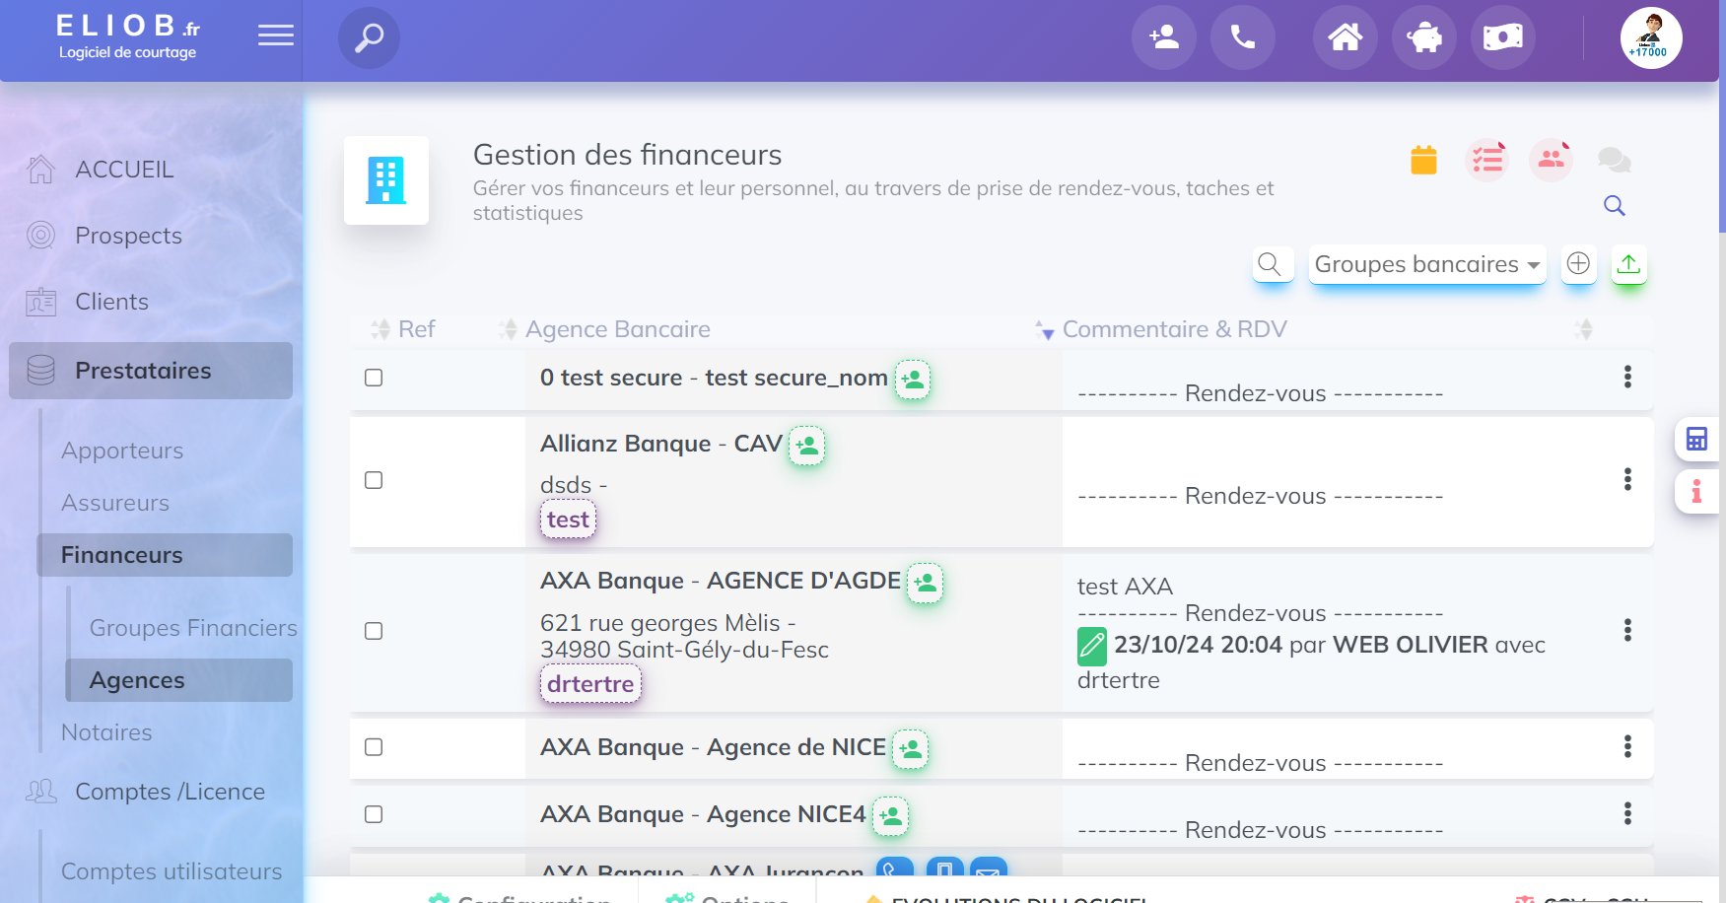Open the hamburger menu in header
Screen dimensions: 1726x903
276,35
